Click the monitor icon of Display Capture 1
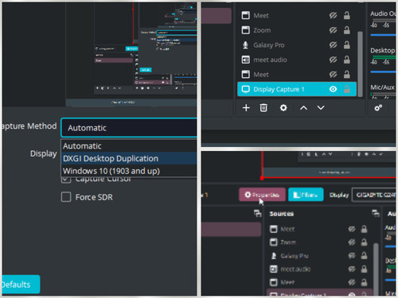 pos(246,89)
